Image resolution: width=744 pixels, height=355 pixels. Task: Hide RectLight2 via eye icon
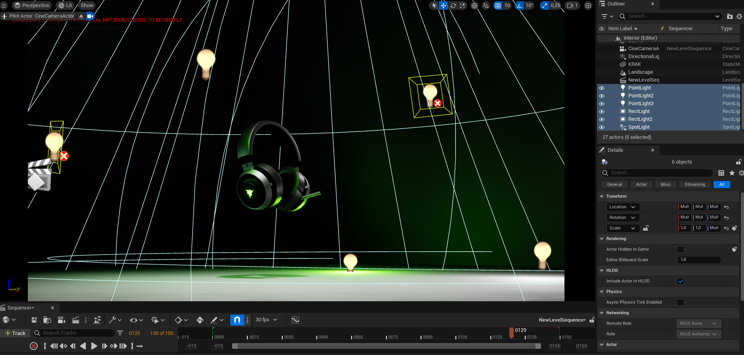coord(602,119)
